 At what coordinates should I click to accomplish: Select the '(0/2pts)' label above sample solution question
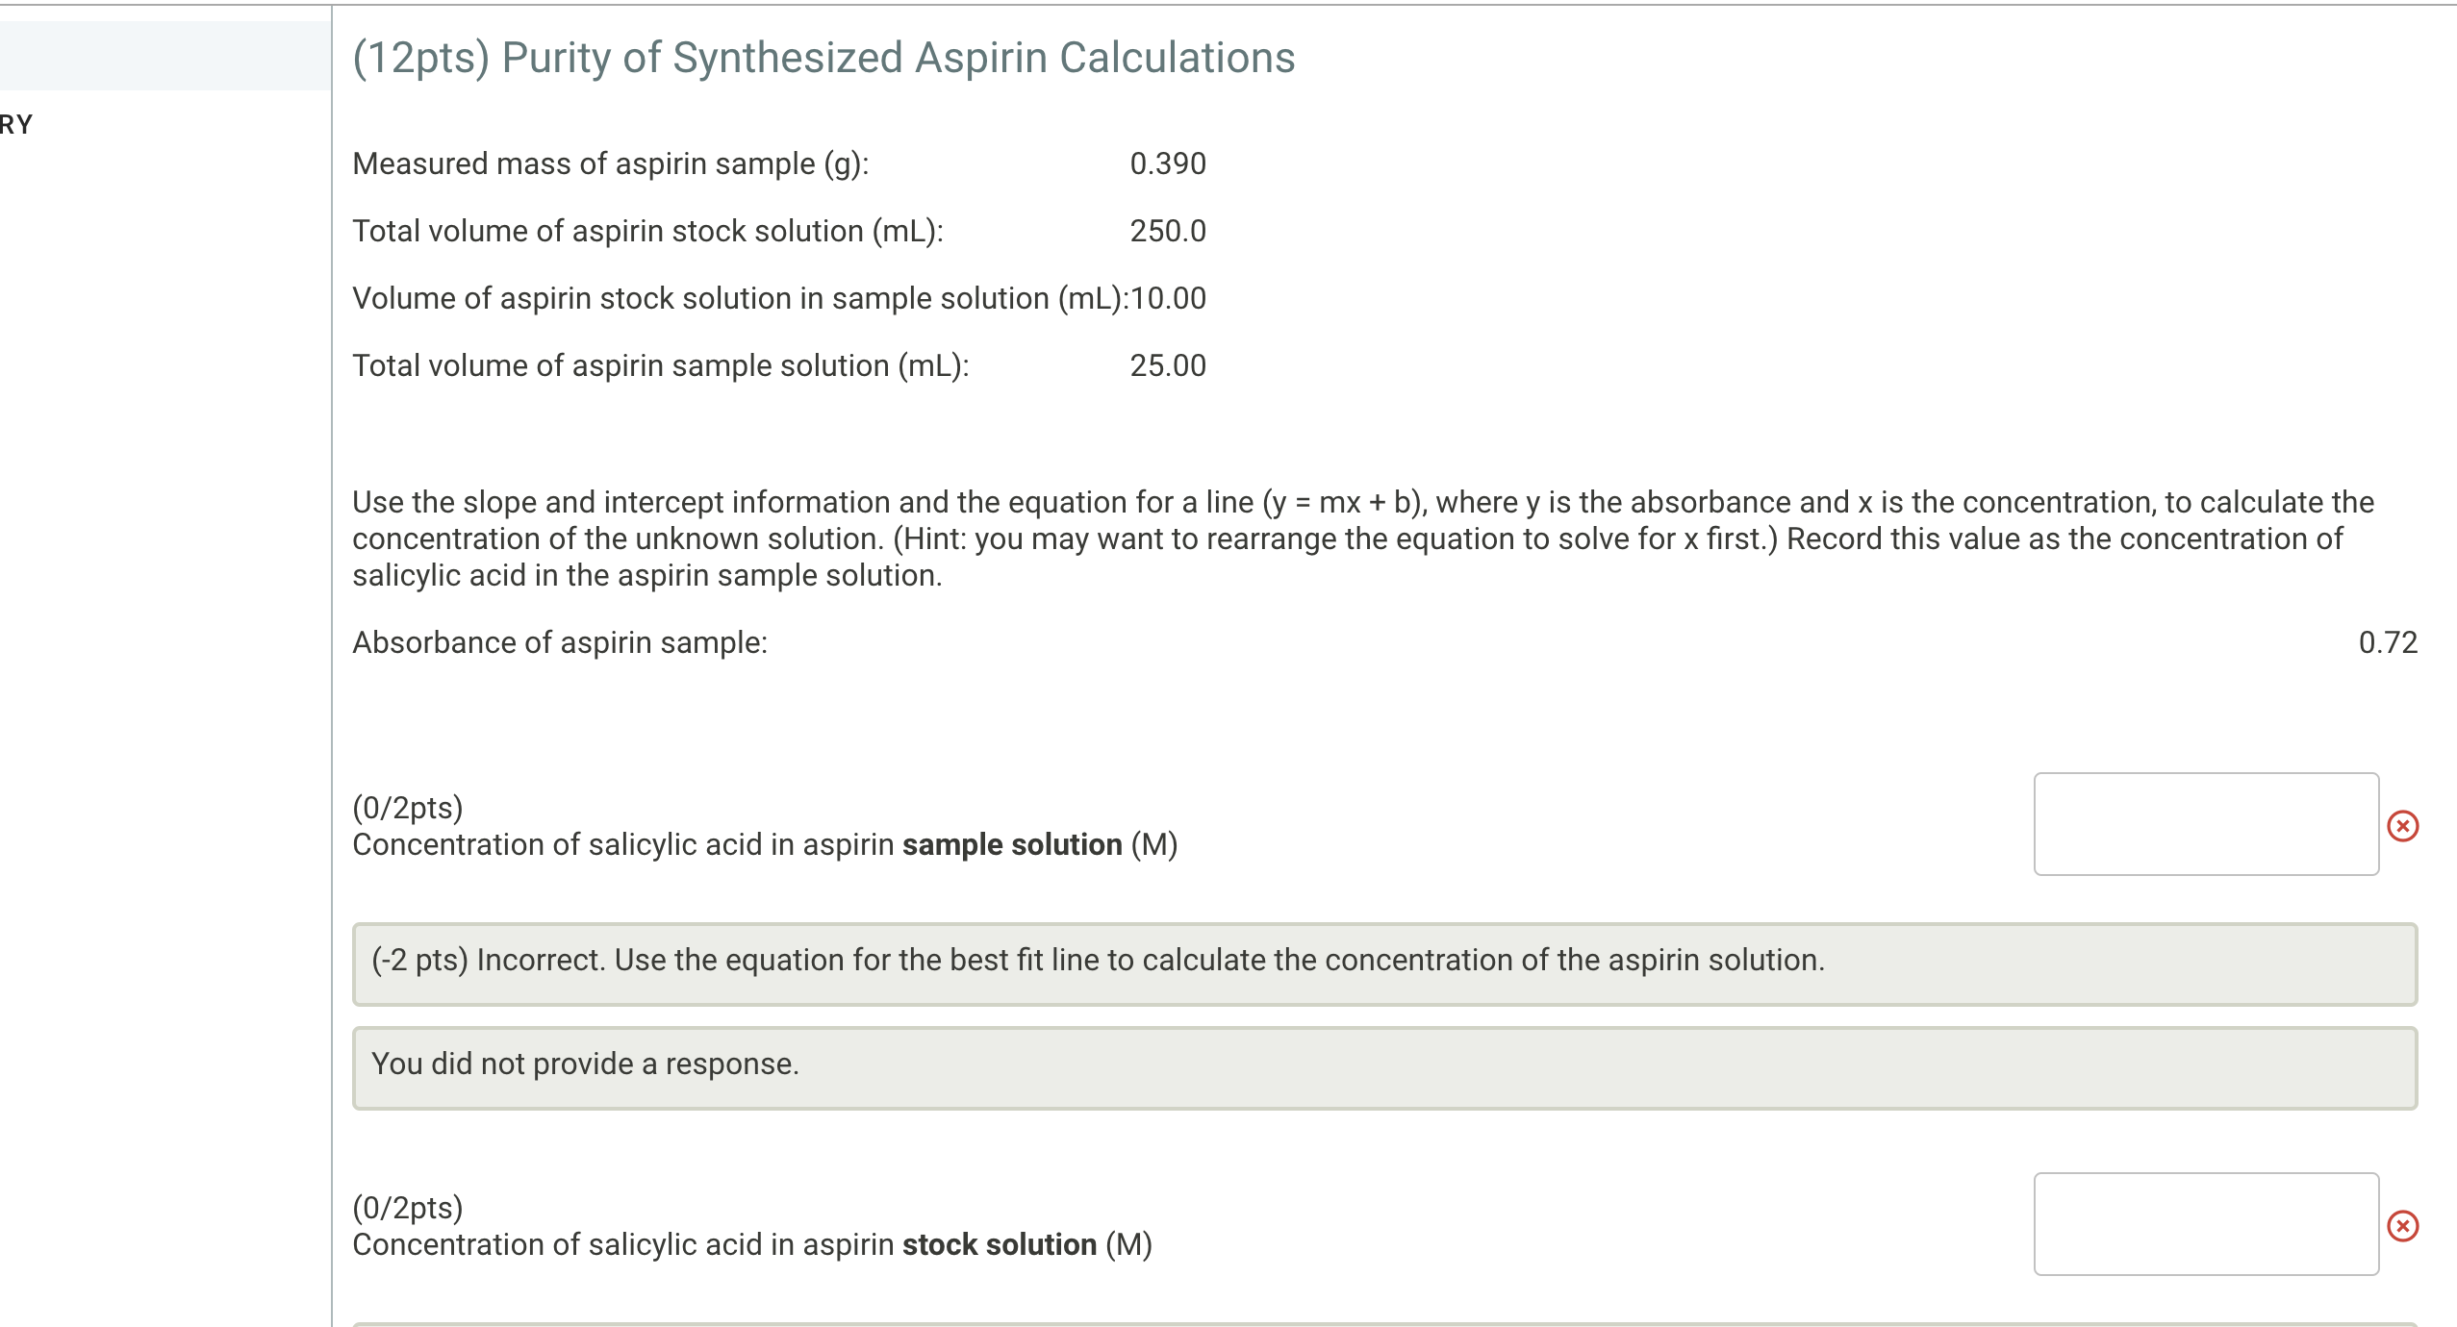point(407,808)
